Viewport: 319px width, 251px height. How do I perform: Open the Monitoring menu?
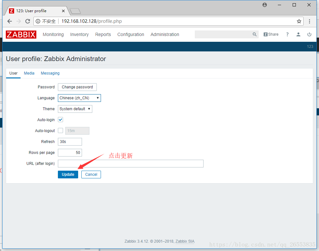(53, 34)
